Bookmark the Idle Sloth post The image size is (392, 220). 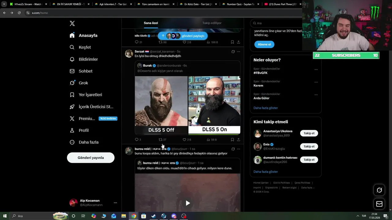click(x=232, y=42)
